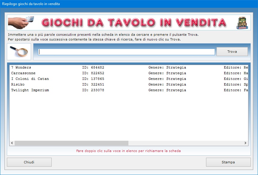The height and width of the screenshot is (175, 258).
Task: Close the window with Chiudi button
Action: coord(29,162)
